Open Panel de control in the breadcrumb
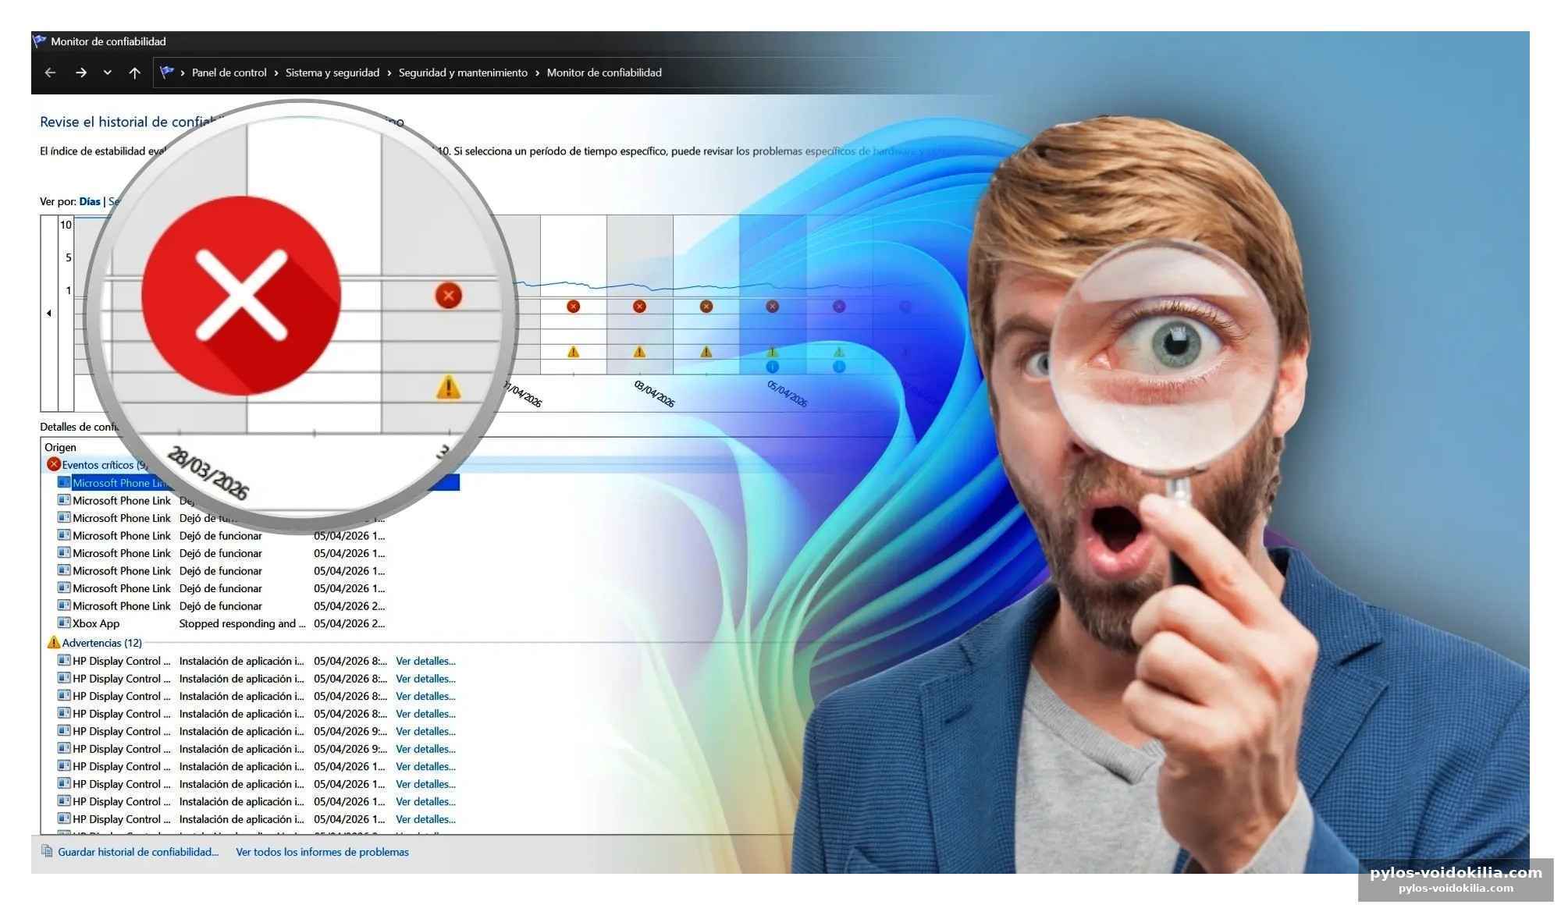 tap(229, 73)
